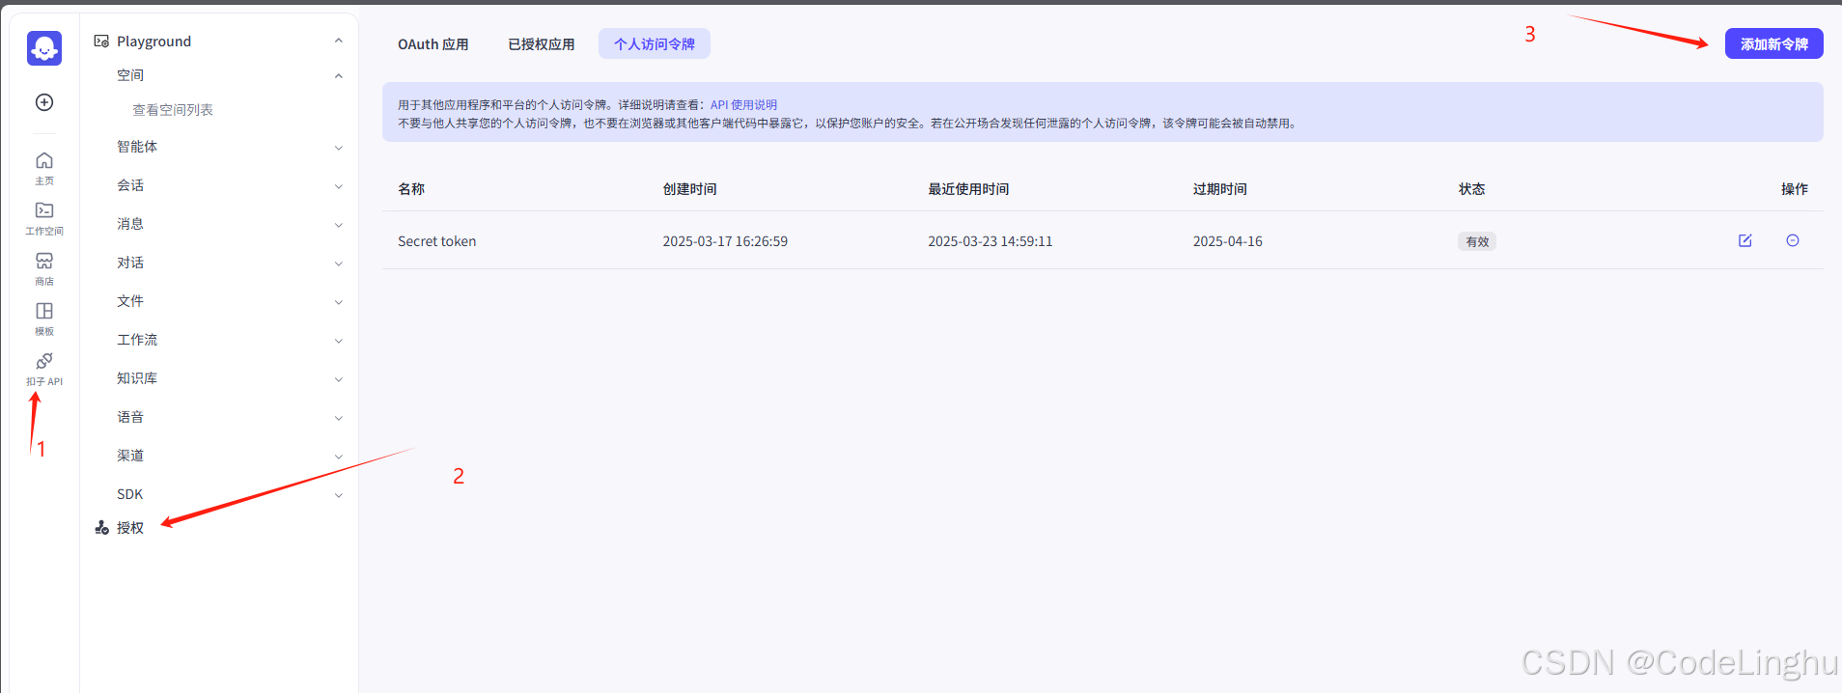1842x693 pixels.
Task: Click edit icon for Secret token
Action: point(1745,240)
